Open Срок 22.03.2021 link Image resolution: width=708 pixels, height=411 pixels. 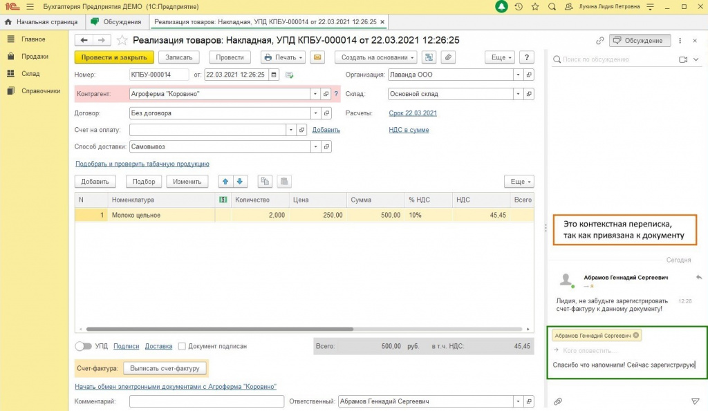click(413, 113)
